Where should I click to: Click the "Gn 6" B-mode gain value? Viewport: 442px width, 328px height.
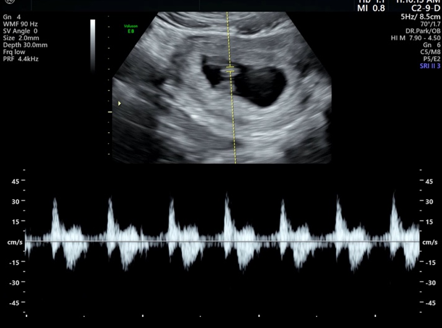[x=431, y=45]
